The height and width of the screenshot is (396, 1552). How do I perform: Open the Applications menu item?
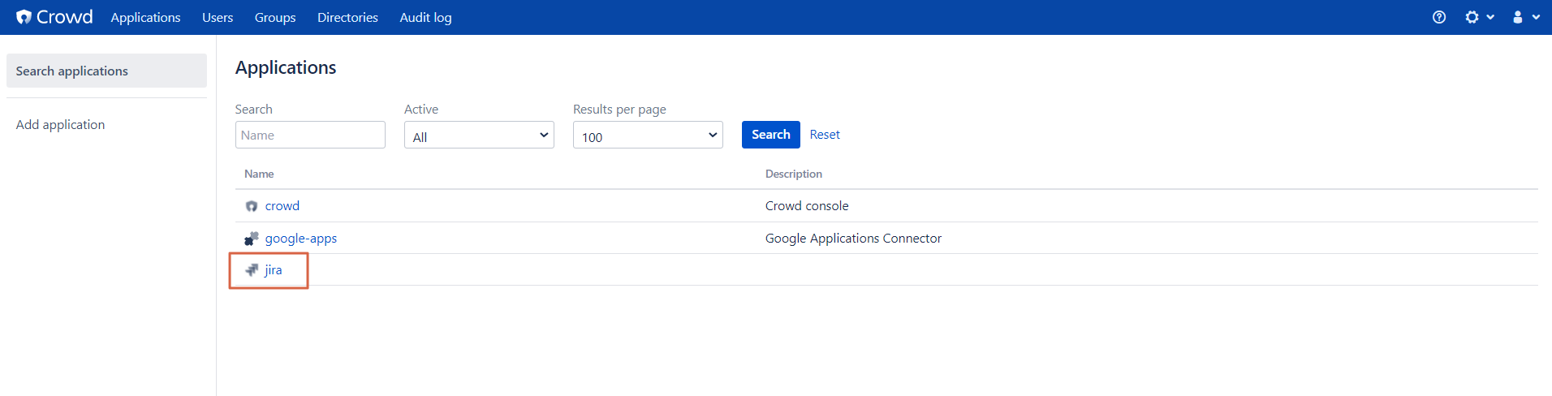pos(145,17)
